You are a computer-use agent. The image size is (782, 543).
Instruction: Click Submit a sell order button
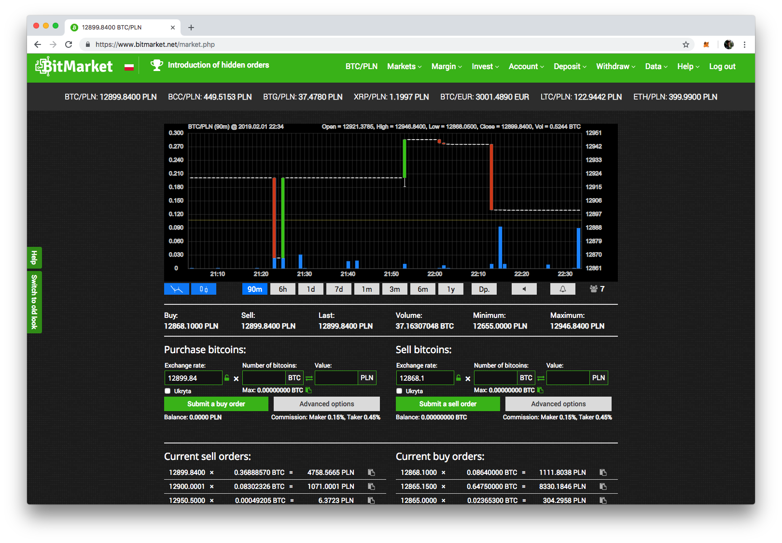448,404
